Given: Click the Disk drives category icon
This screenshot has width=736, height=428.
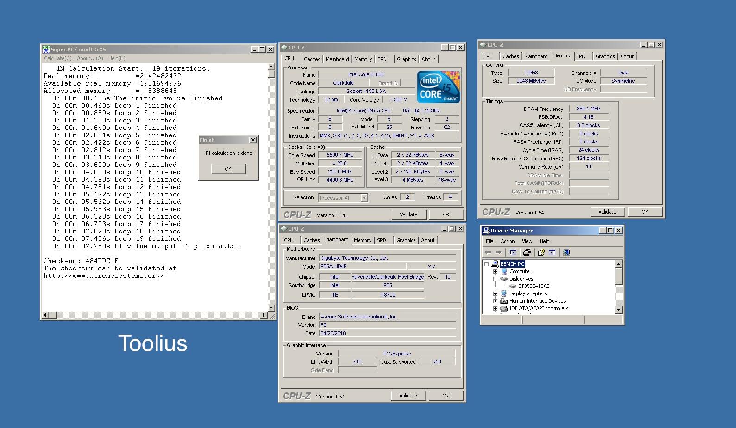Looking at the screenshot, I should coord(504,279).
